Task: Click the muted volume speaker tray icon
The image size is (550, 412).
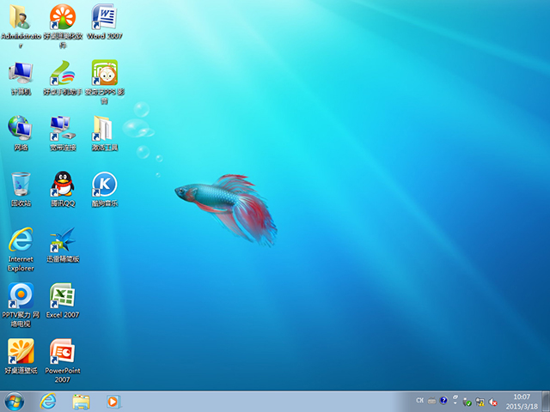Action: (x=492, y=401)
